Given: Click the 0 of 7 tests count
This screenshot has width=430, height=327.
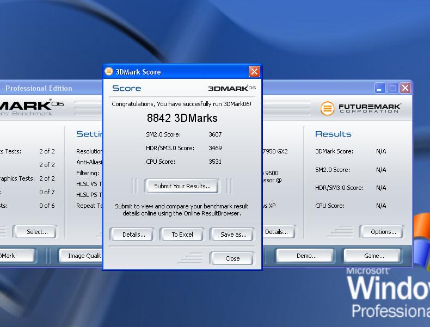Looking at the screenshot, I should pos(47,192).
